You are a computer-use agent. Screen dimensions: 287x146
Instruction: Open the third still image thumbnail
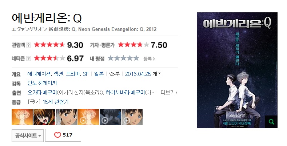pyautogui.click(x=66, y=117)
